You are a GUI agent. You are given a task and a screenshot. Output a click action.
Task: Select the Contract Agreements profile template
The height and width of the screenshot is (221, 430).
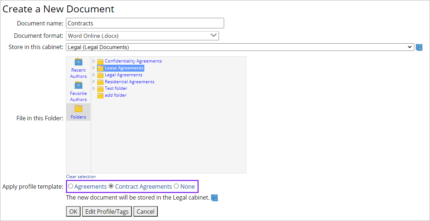coord(111,186)
